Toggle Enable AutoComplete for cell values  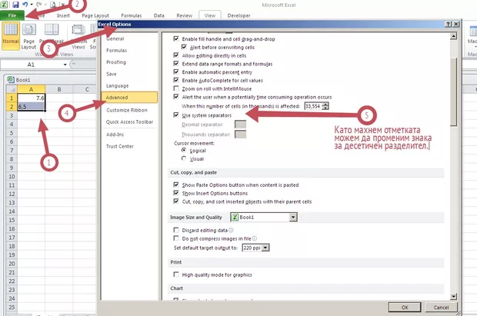pyautogui.click(x=176, y=80)
